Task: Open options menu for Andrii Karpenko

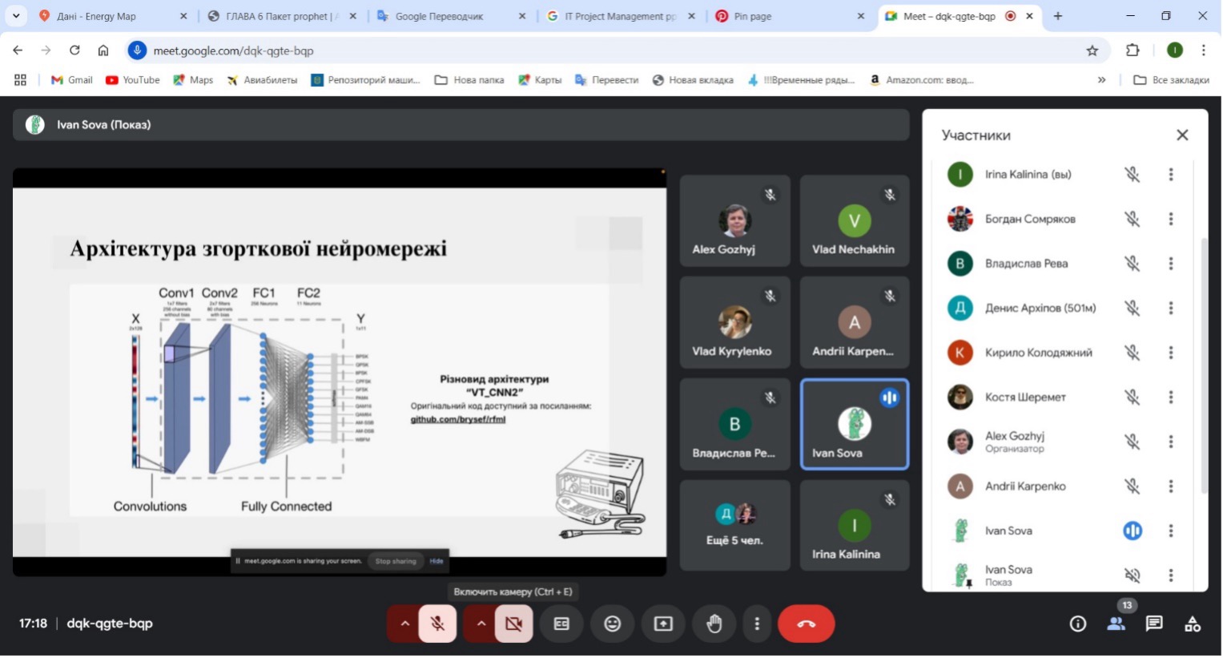Action: (x=1171, y=486)
